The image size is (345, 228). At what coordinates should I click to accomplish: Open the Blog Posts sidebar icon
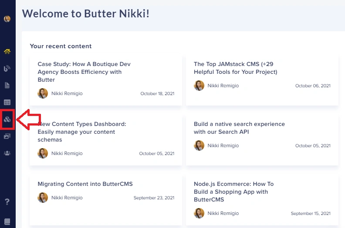coord(7,69)
